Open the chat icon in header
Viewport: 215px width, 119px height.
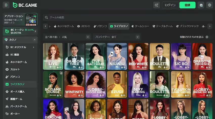point(201,5)
